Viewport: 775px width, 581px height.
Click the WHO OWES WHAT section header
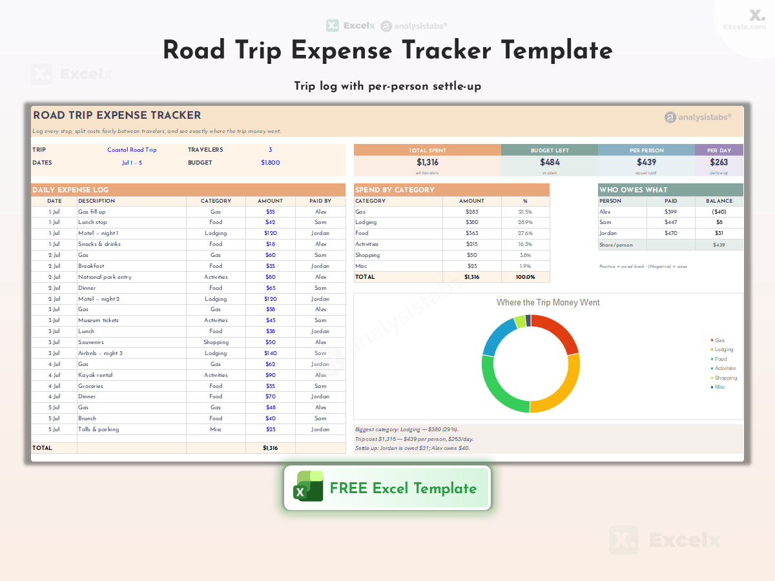671,190
